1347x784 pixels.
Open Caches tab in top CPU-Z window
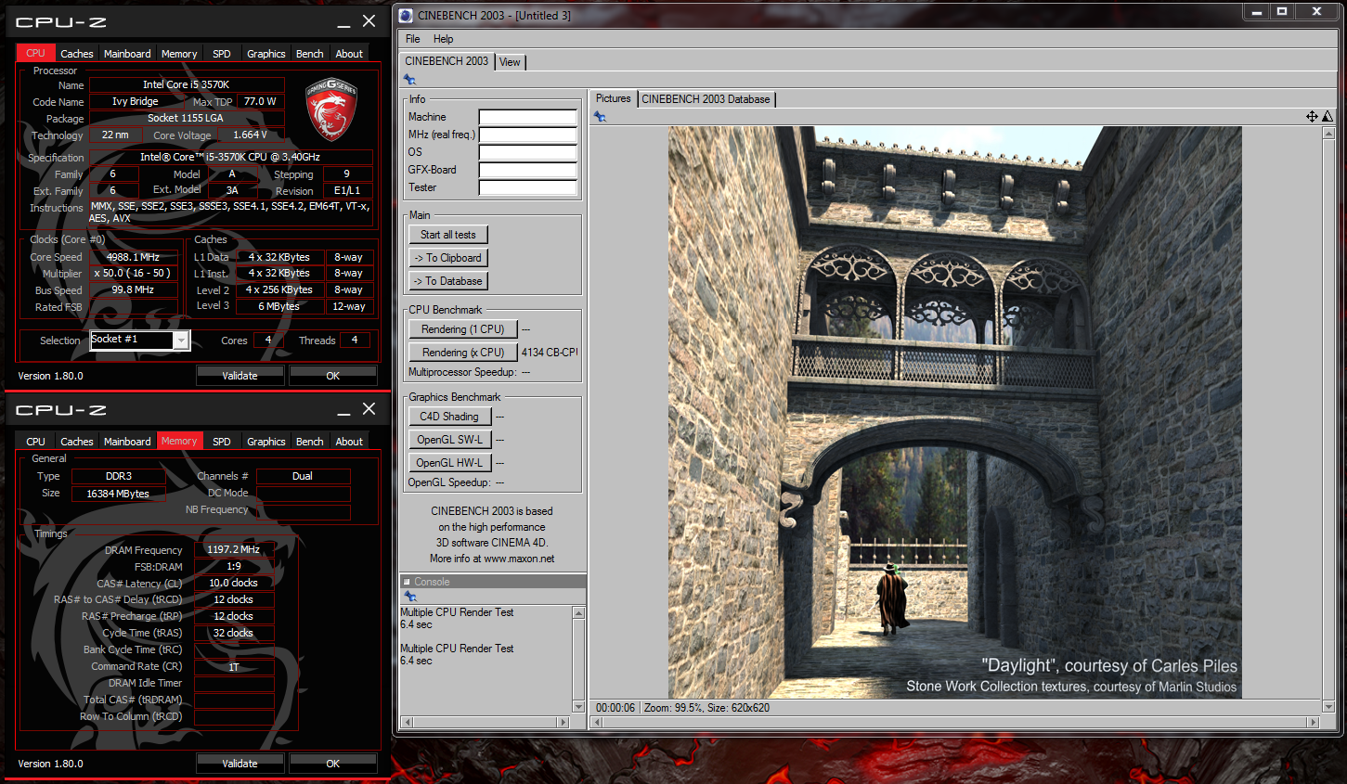pos(77,54)
